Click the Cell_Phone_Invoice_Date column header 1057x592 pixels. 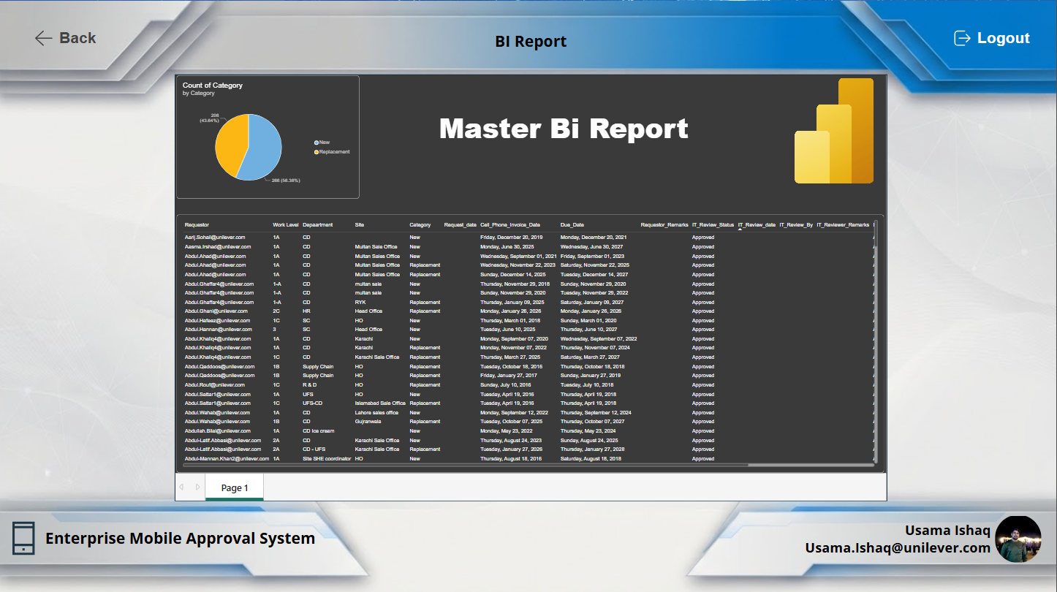pos(510,225)
